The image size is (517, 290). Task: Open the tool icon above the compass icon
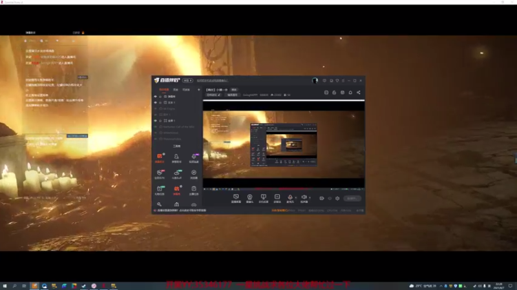[194, 158]
